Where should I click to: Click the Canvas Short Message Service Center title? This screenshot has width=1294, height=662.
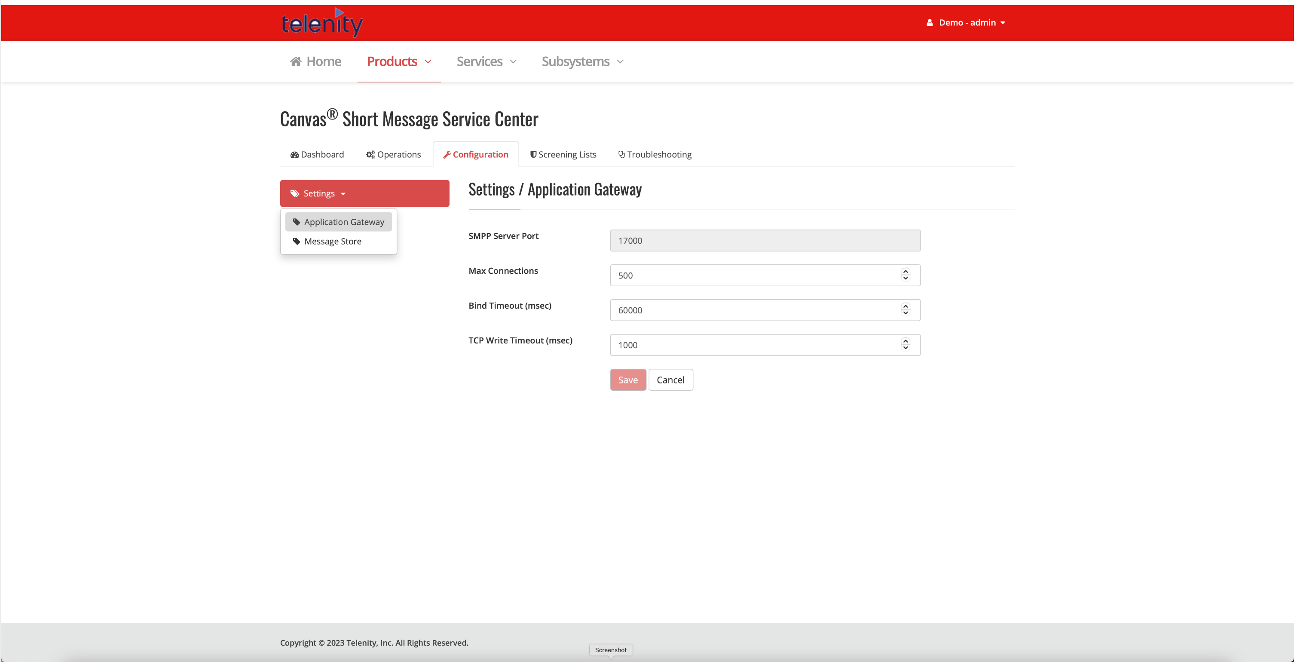click(x=409, y=119)
